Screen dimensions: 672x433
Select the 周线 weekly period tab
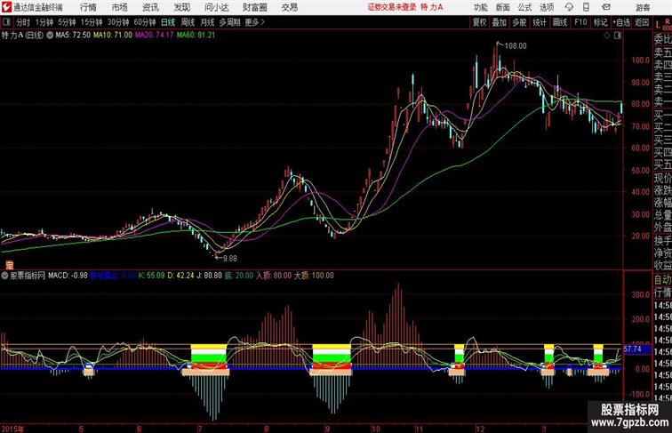tap(188, 22)
